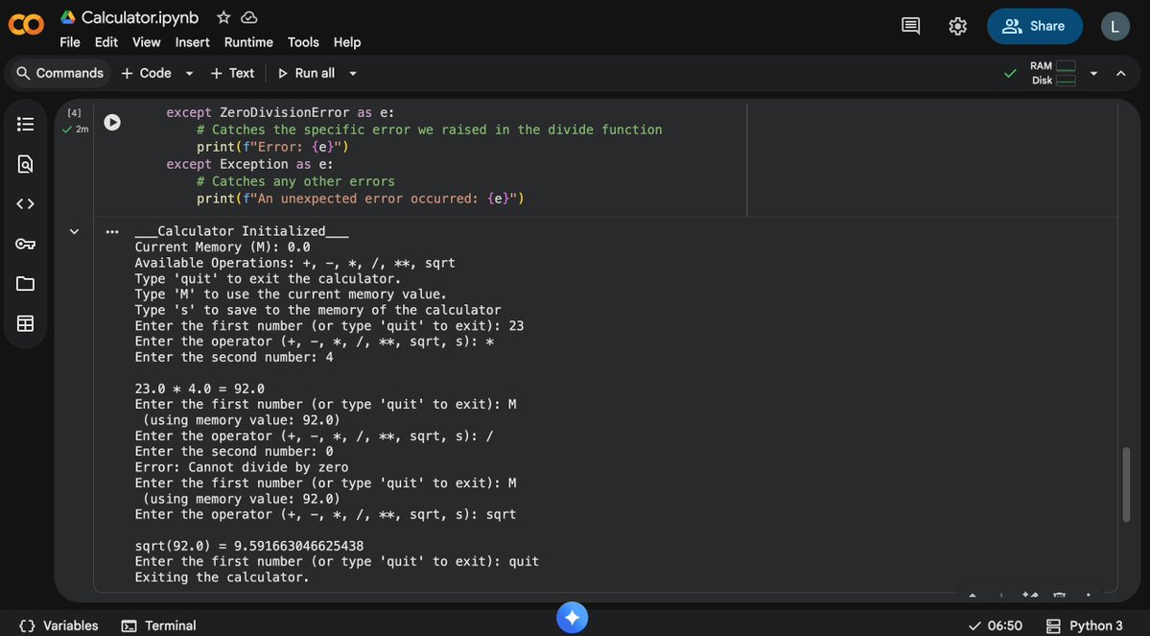Click the Share button
The height and width of the screenshot is (636, 1150).
point(1035,26)
